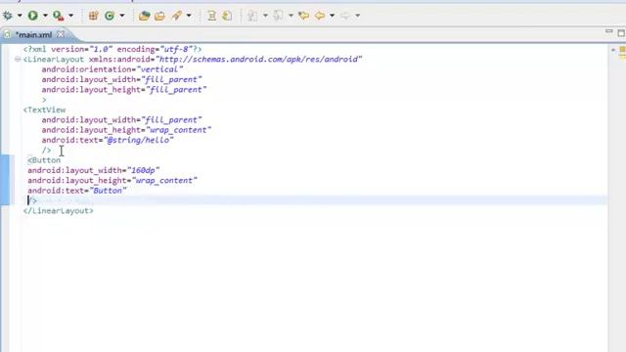Click the green Run button
The height and width of the screenshot is (352, 626).
point(32,16)
